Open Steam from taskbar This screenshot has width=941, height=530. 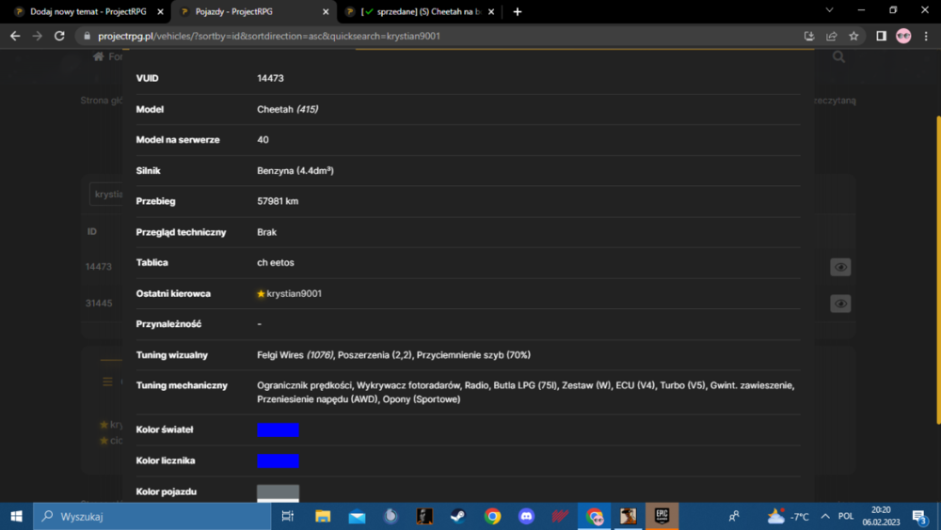pyautogui.click(x=458, y=516)
